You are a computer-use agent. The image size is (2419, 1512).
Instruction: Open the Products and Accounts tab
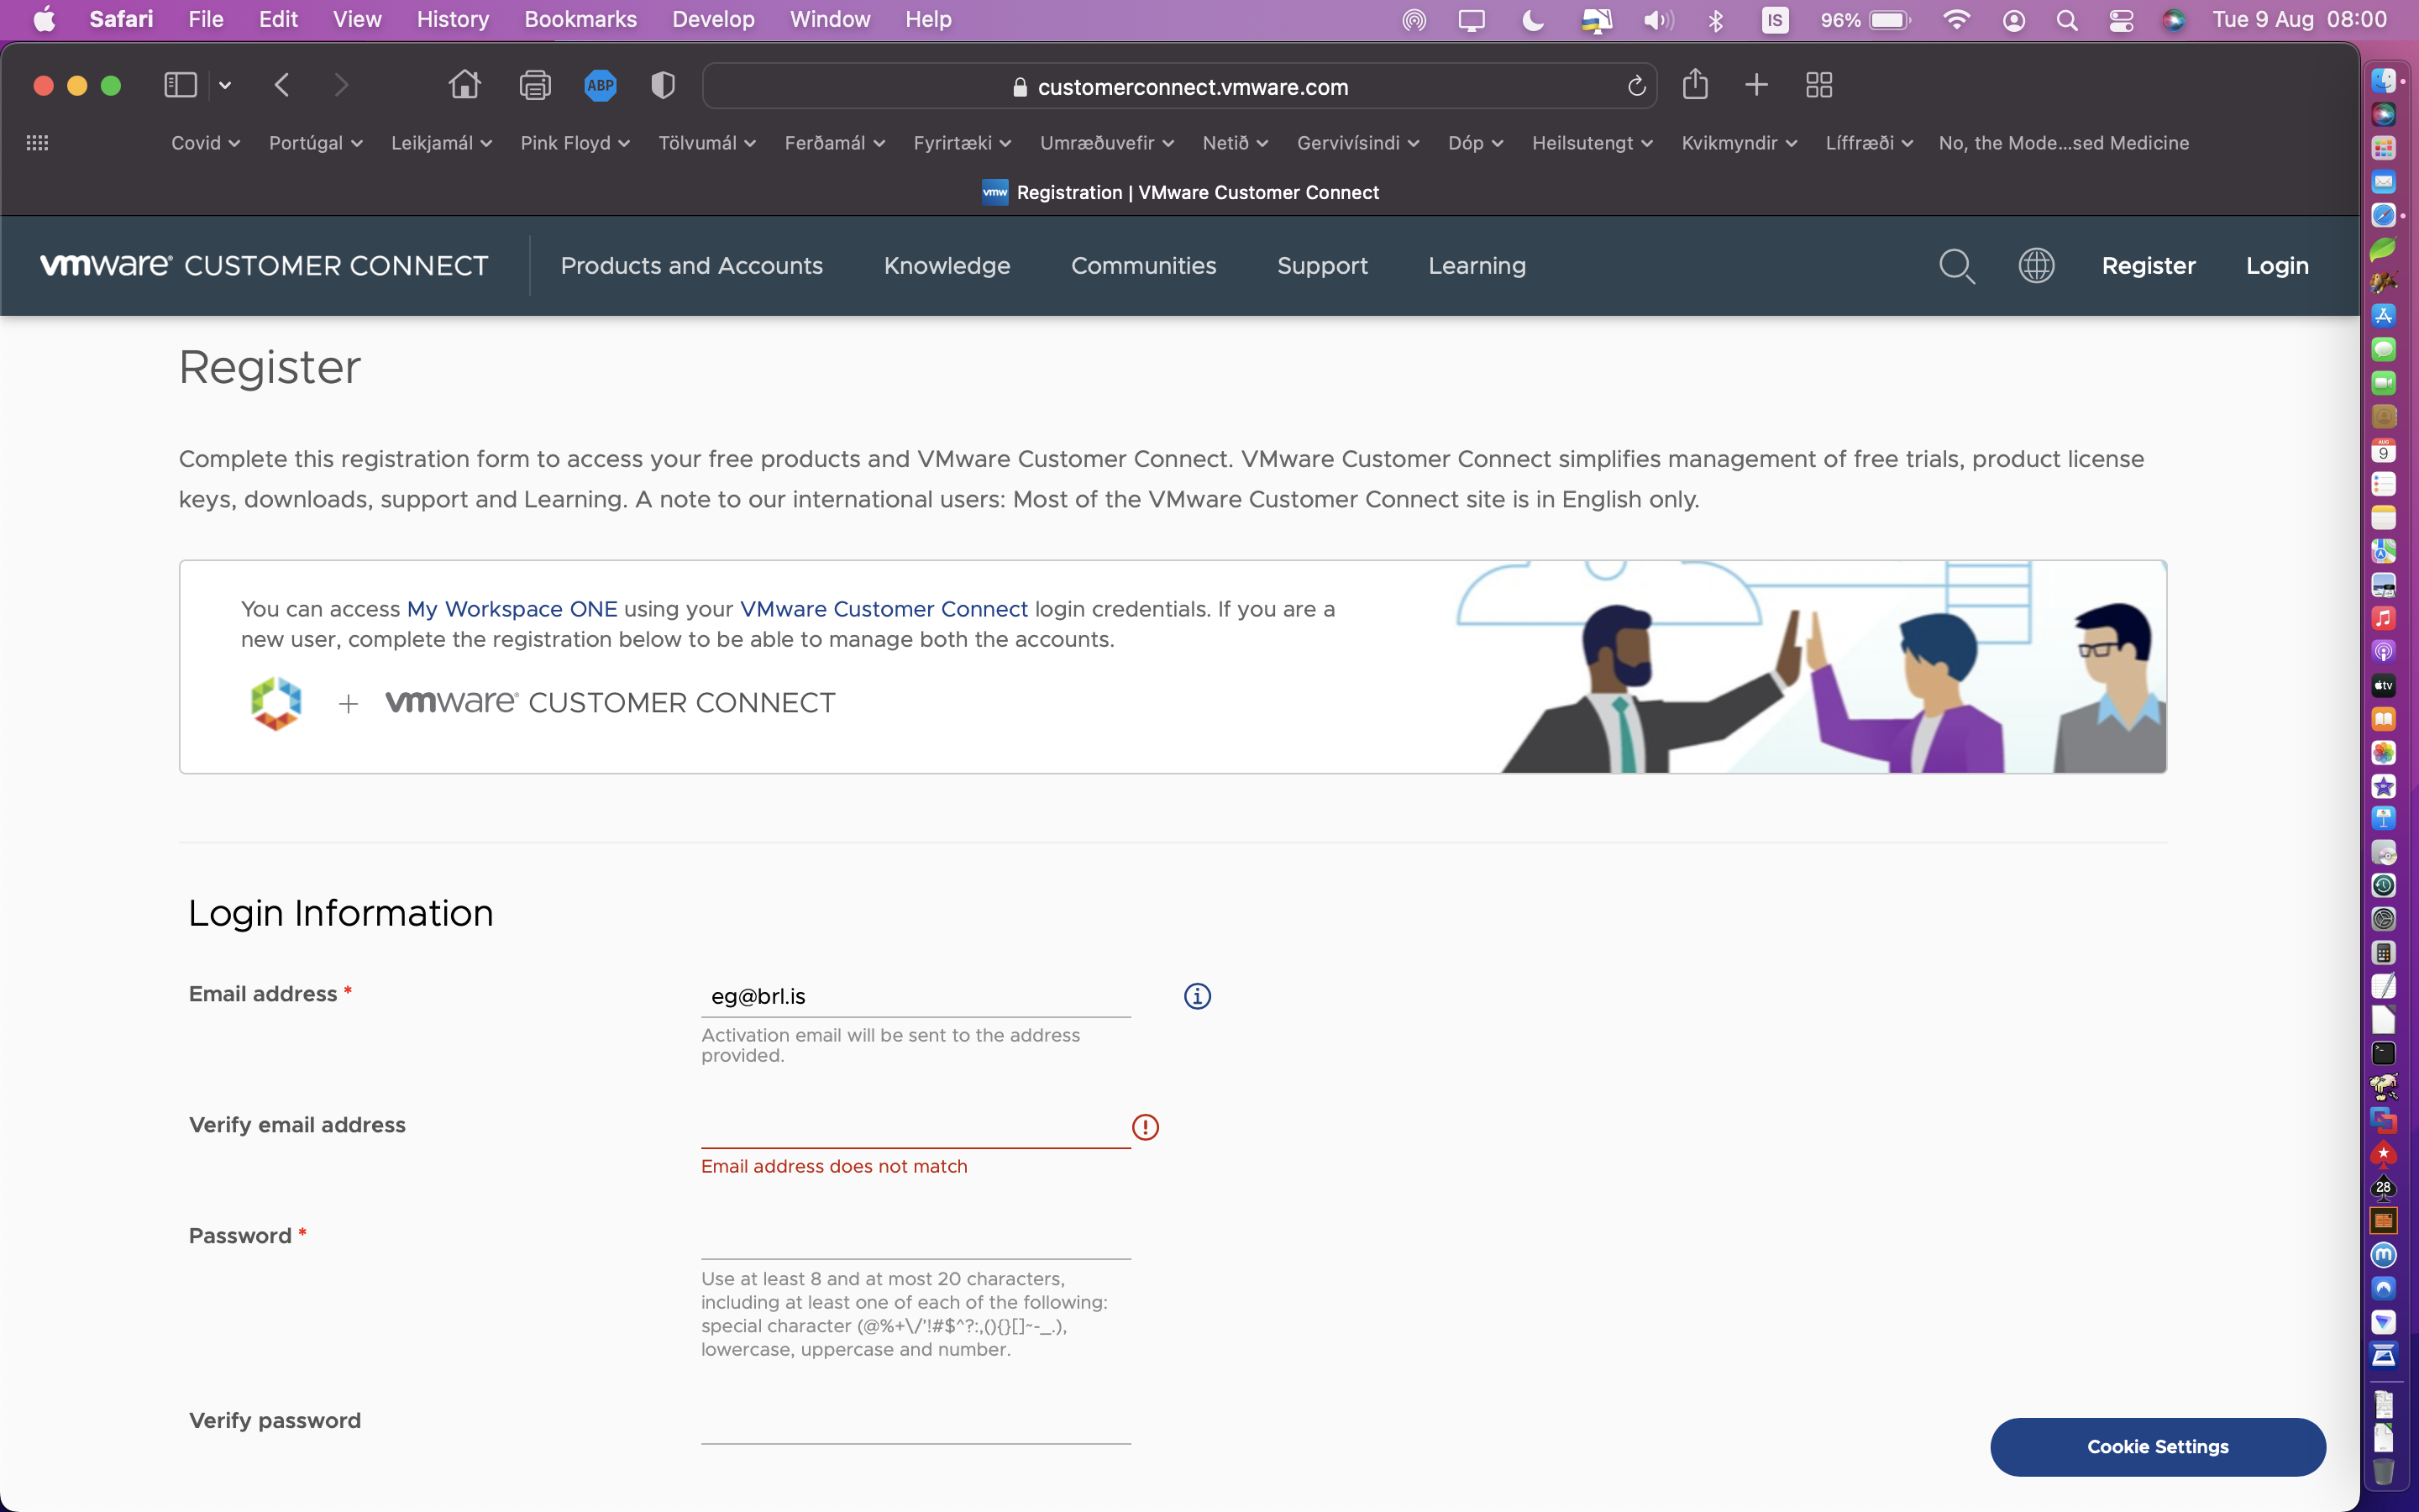[x=692, y=266]
